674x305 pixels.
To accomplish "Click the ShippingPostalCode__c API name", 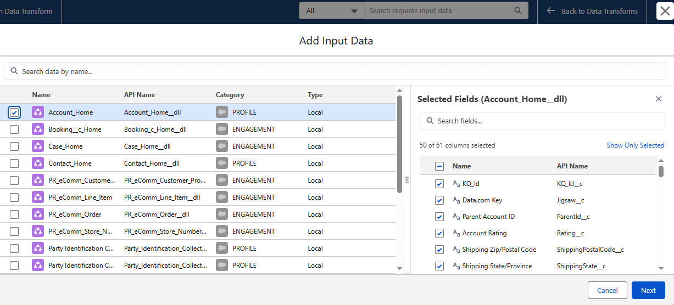I will [590, 250].
